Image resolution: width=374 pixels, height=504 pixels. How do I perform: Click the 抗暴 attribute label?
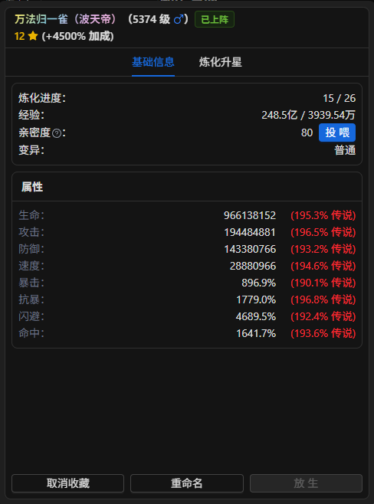[31, 300]
